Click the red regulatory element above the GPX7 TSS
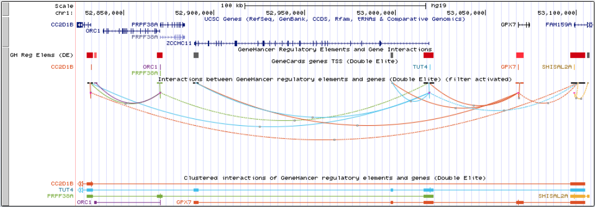This screenshot has height=207, width=595. (520, 55)
